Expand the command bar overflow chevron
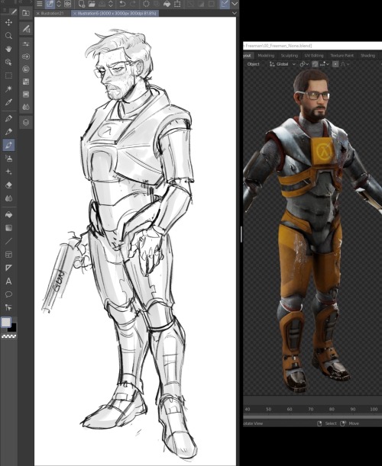 pos(235,4)
